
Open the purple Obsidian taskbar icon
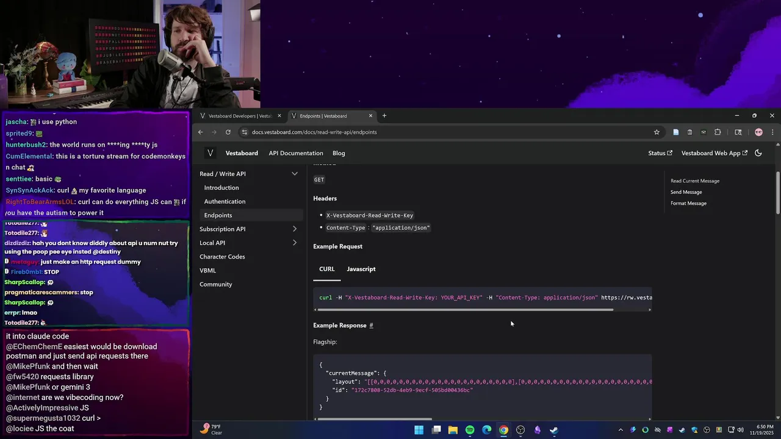click(538, 430)
